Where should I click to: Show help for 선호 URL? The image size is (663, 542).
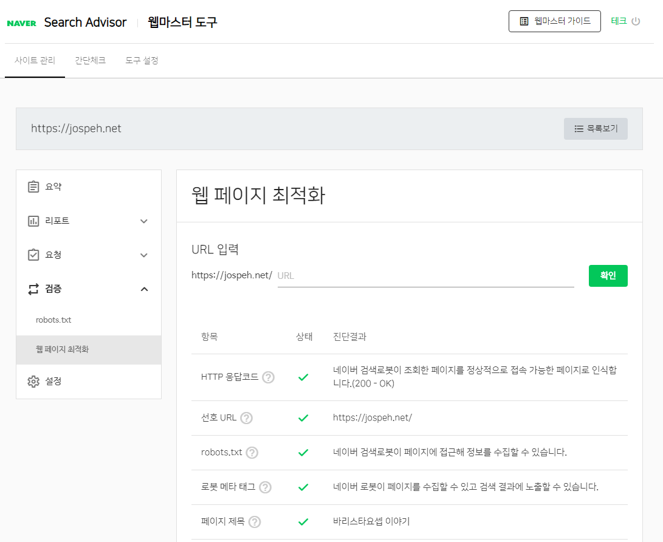pos(246,418)
